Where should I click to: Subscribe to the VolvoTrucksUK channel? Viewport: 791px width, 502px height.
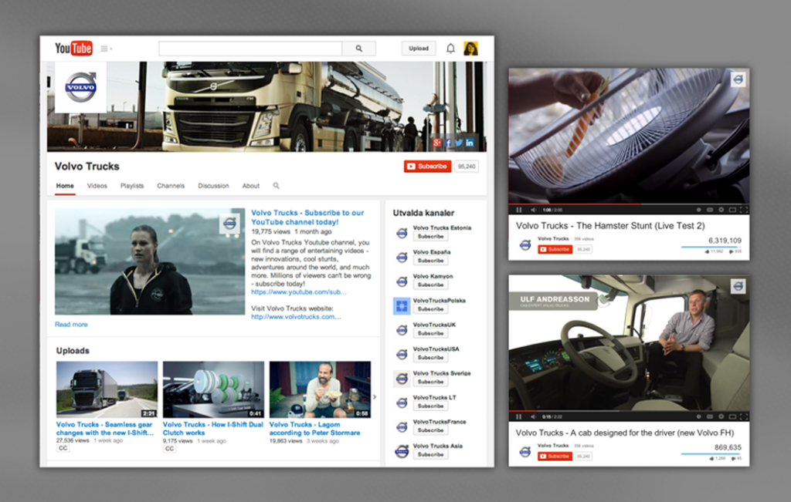[430, 333]
